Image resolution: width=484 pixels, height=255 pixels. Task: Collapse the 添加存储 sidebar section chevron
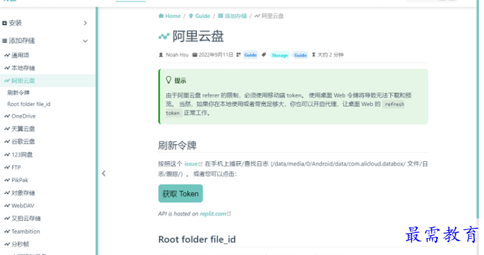85,41
